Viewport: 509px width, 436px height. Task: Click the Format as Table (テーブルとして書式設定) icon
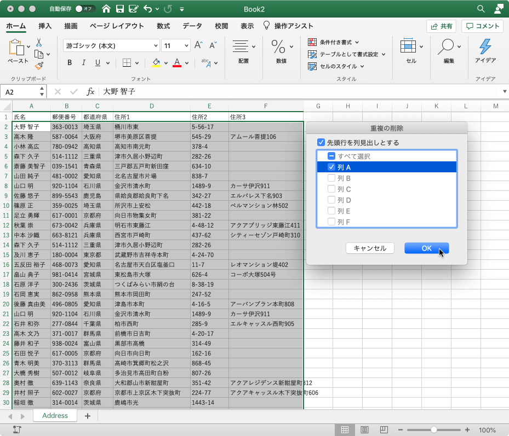(312, 54)
